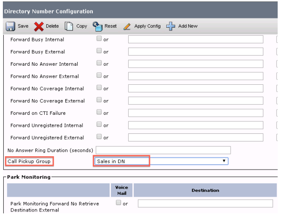Tick Forward Unregistered External voice mail checkbox
Screen dimensions: 281x221
[x=99, y=137]
